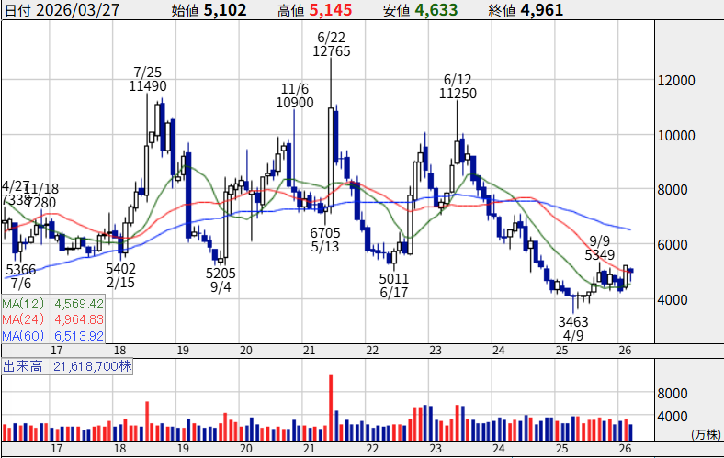
Task: Click the blue MA(60) legend entry
Action: pos(53,337)
